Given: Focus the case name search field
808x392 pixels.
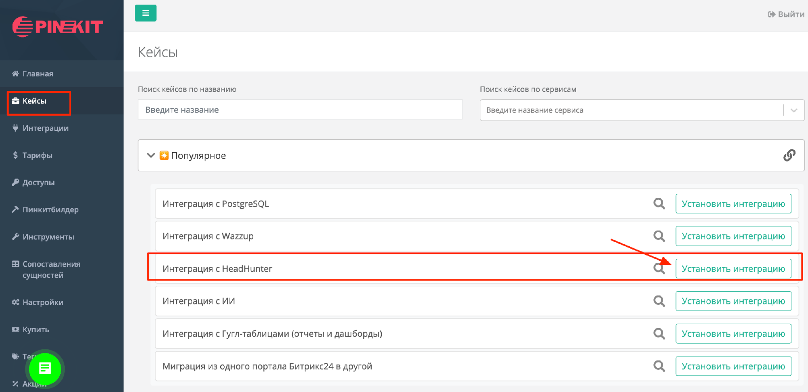Looking at the screenshot, I should [x=300, y=110].
